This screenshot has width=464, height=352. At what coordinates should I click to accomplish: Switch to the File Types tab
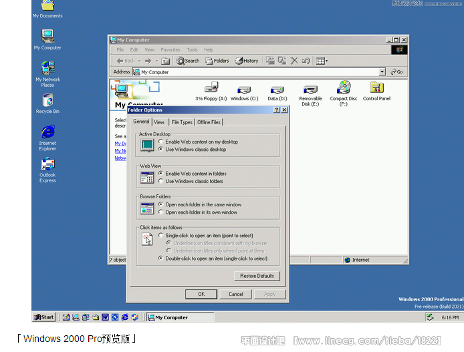point(182,122)
